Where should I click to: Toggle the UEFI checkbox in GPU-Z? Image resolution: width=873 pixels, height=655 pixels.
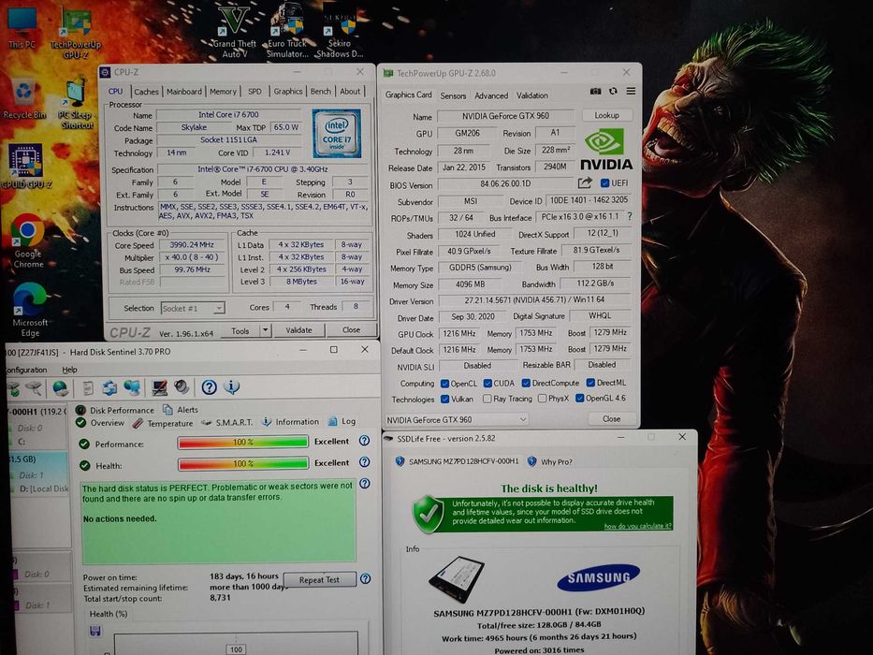(604, 182)
